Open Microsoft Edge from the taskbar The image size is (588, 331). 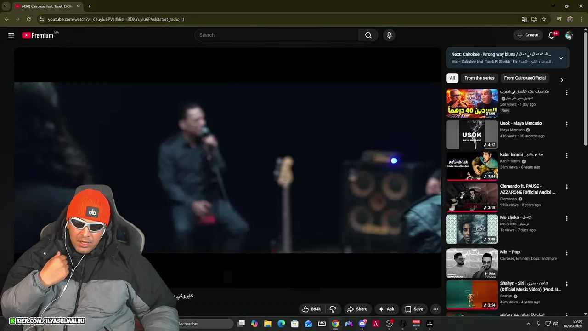click(281, 324)
